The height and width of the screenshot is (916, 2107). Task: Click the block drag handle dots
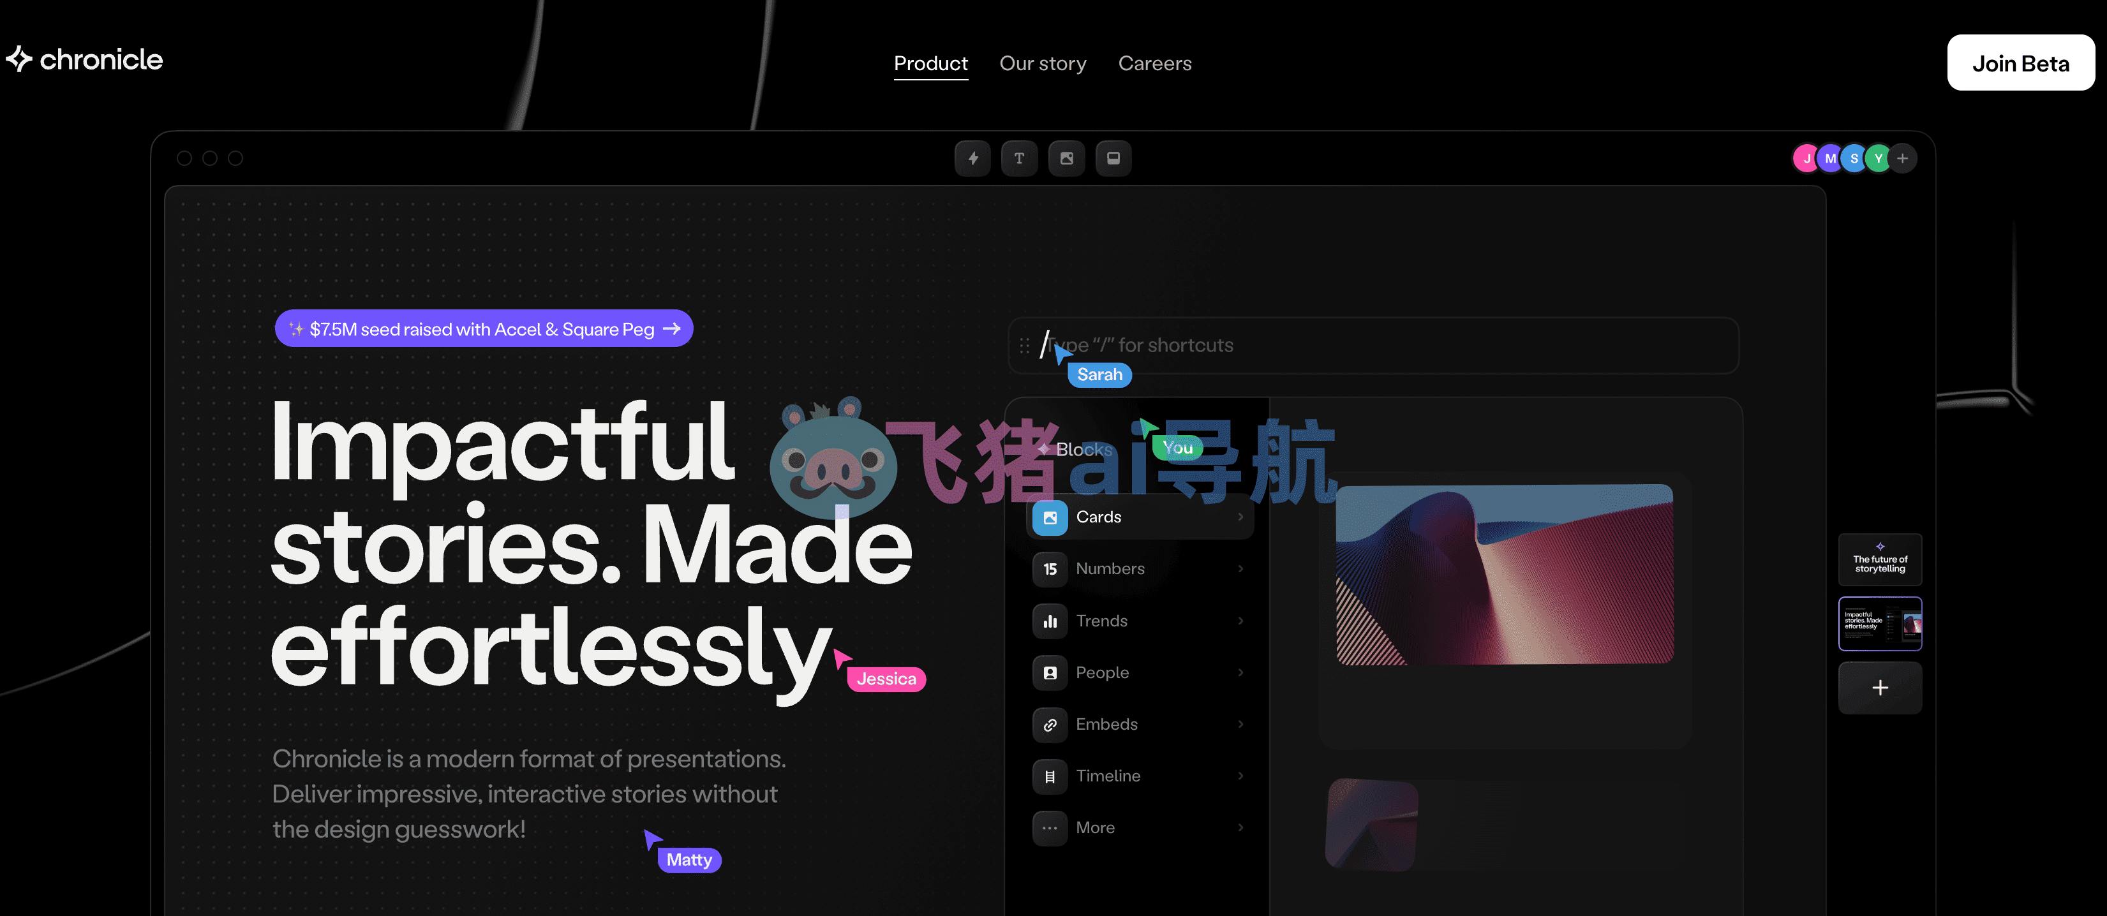[x=1024, y=346]
